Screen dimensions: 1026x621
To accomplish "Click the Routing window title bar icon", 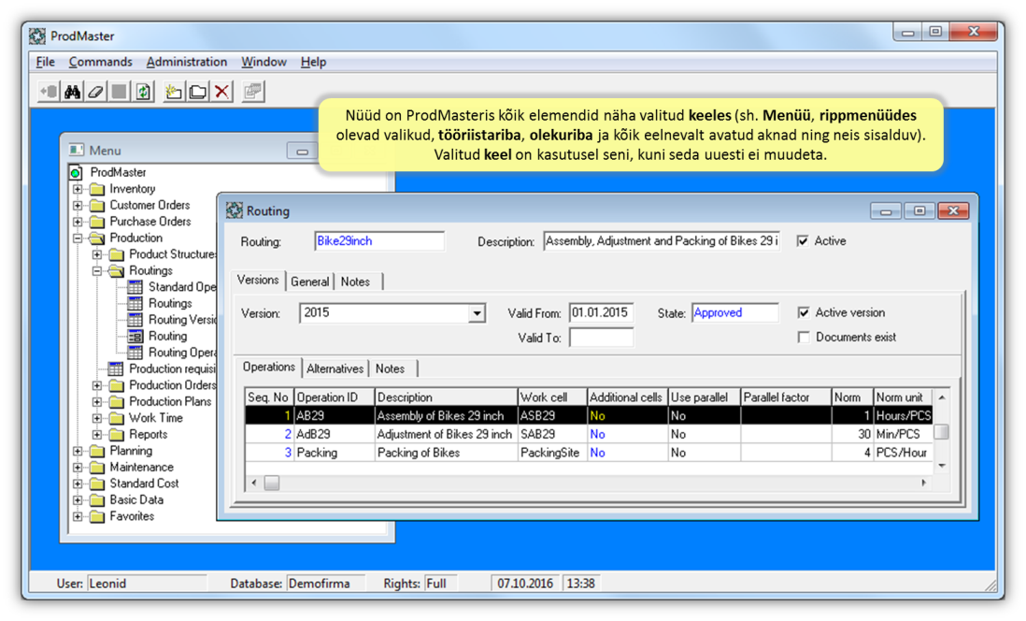I will tap(235, 211).
